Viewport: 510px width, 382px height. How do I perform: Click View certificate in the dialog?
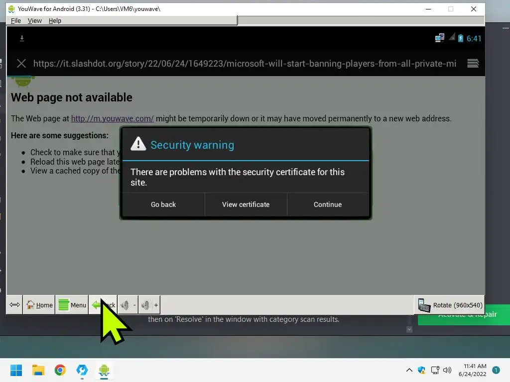tap(246, 204)
